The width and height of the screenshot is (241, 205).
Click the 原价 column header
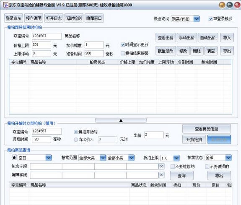tap(215, 185)
